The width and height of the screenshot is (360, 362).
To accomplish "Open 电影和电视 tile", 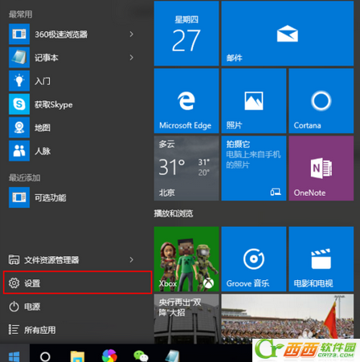I will [321, 259].
